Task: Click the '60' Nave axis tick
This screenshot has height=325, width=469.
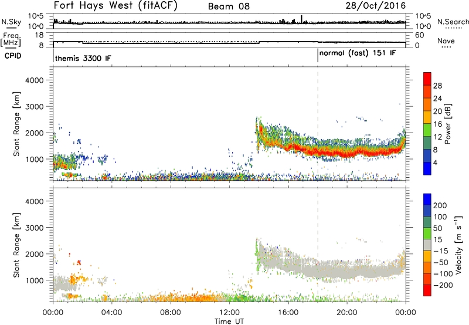Action: [419, 35]
